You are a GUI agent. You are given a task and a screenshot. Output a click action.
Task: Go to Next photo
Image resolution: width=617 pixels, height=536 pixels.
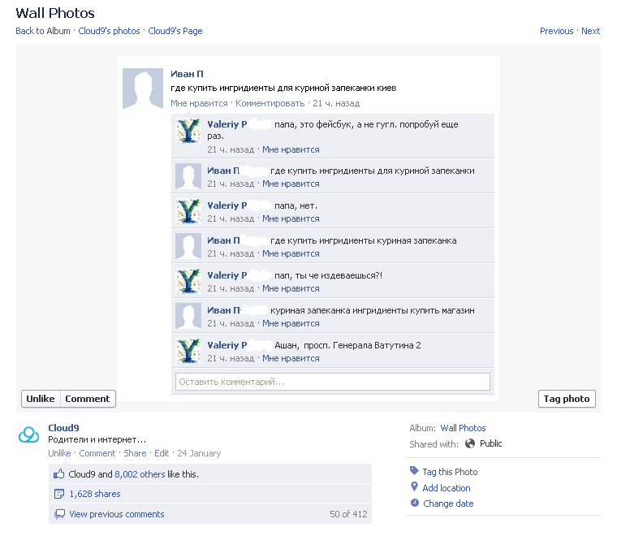[591, 31]
